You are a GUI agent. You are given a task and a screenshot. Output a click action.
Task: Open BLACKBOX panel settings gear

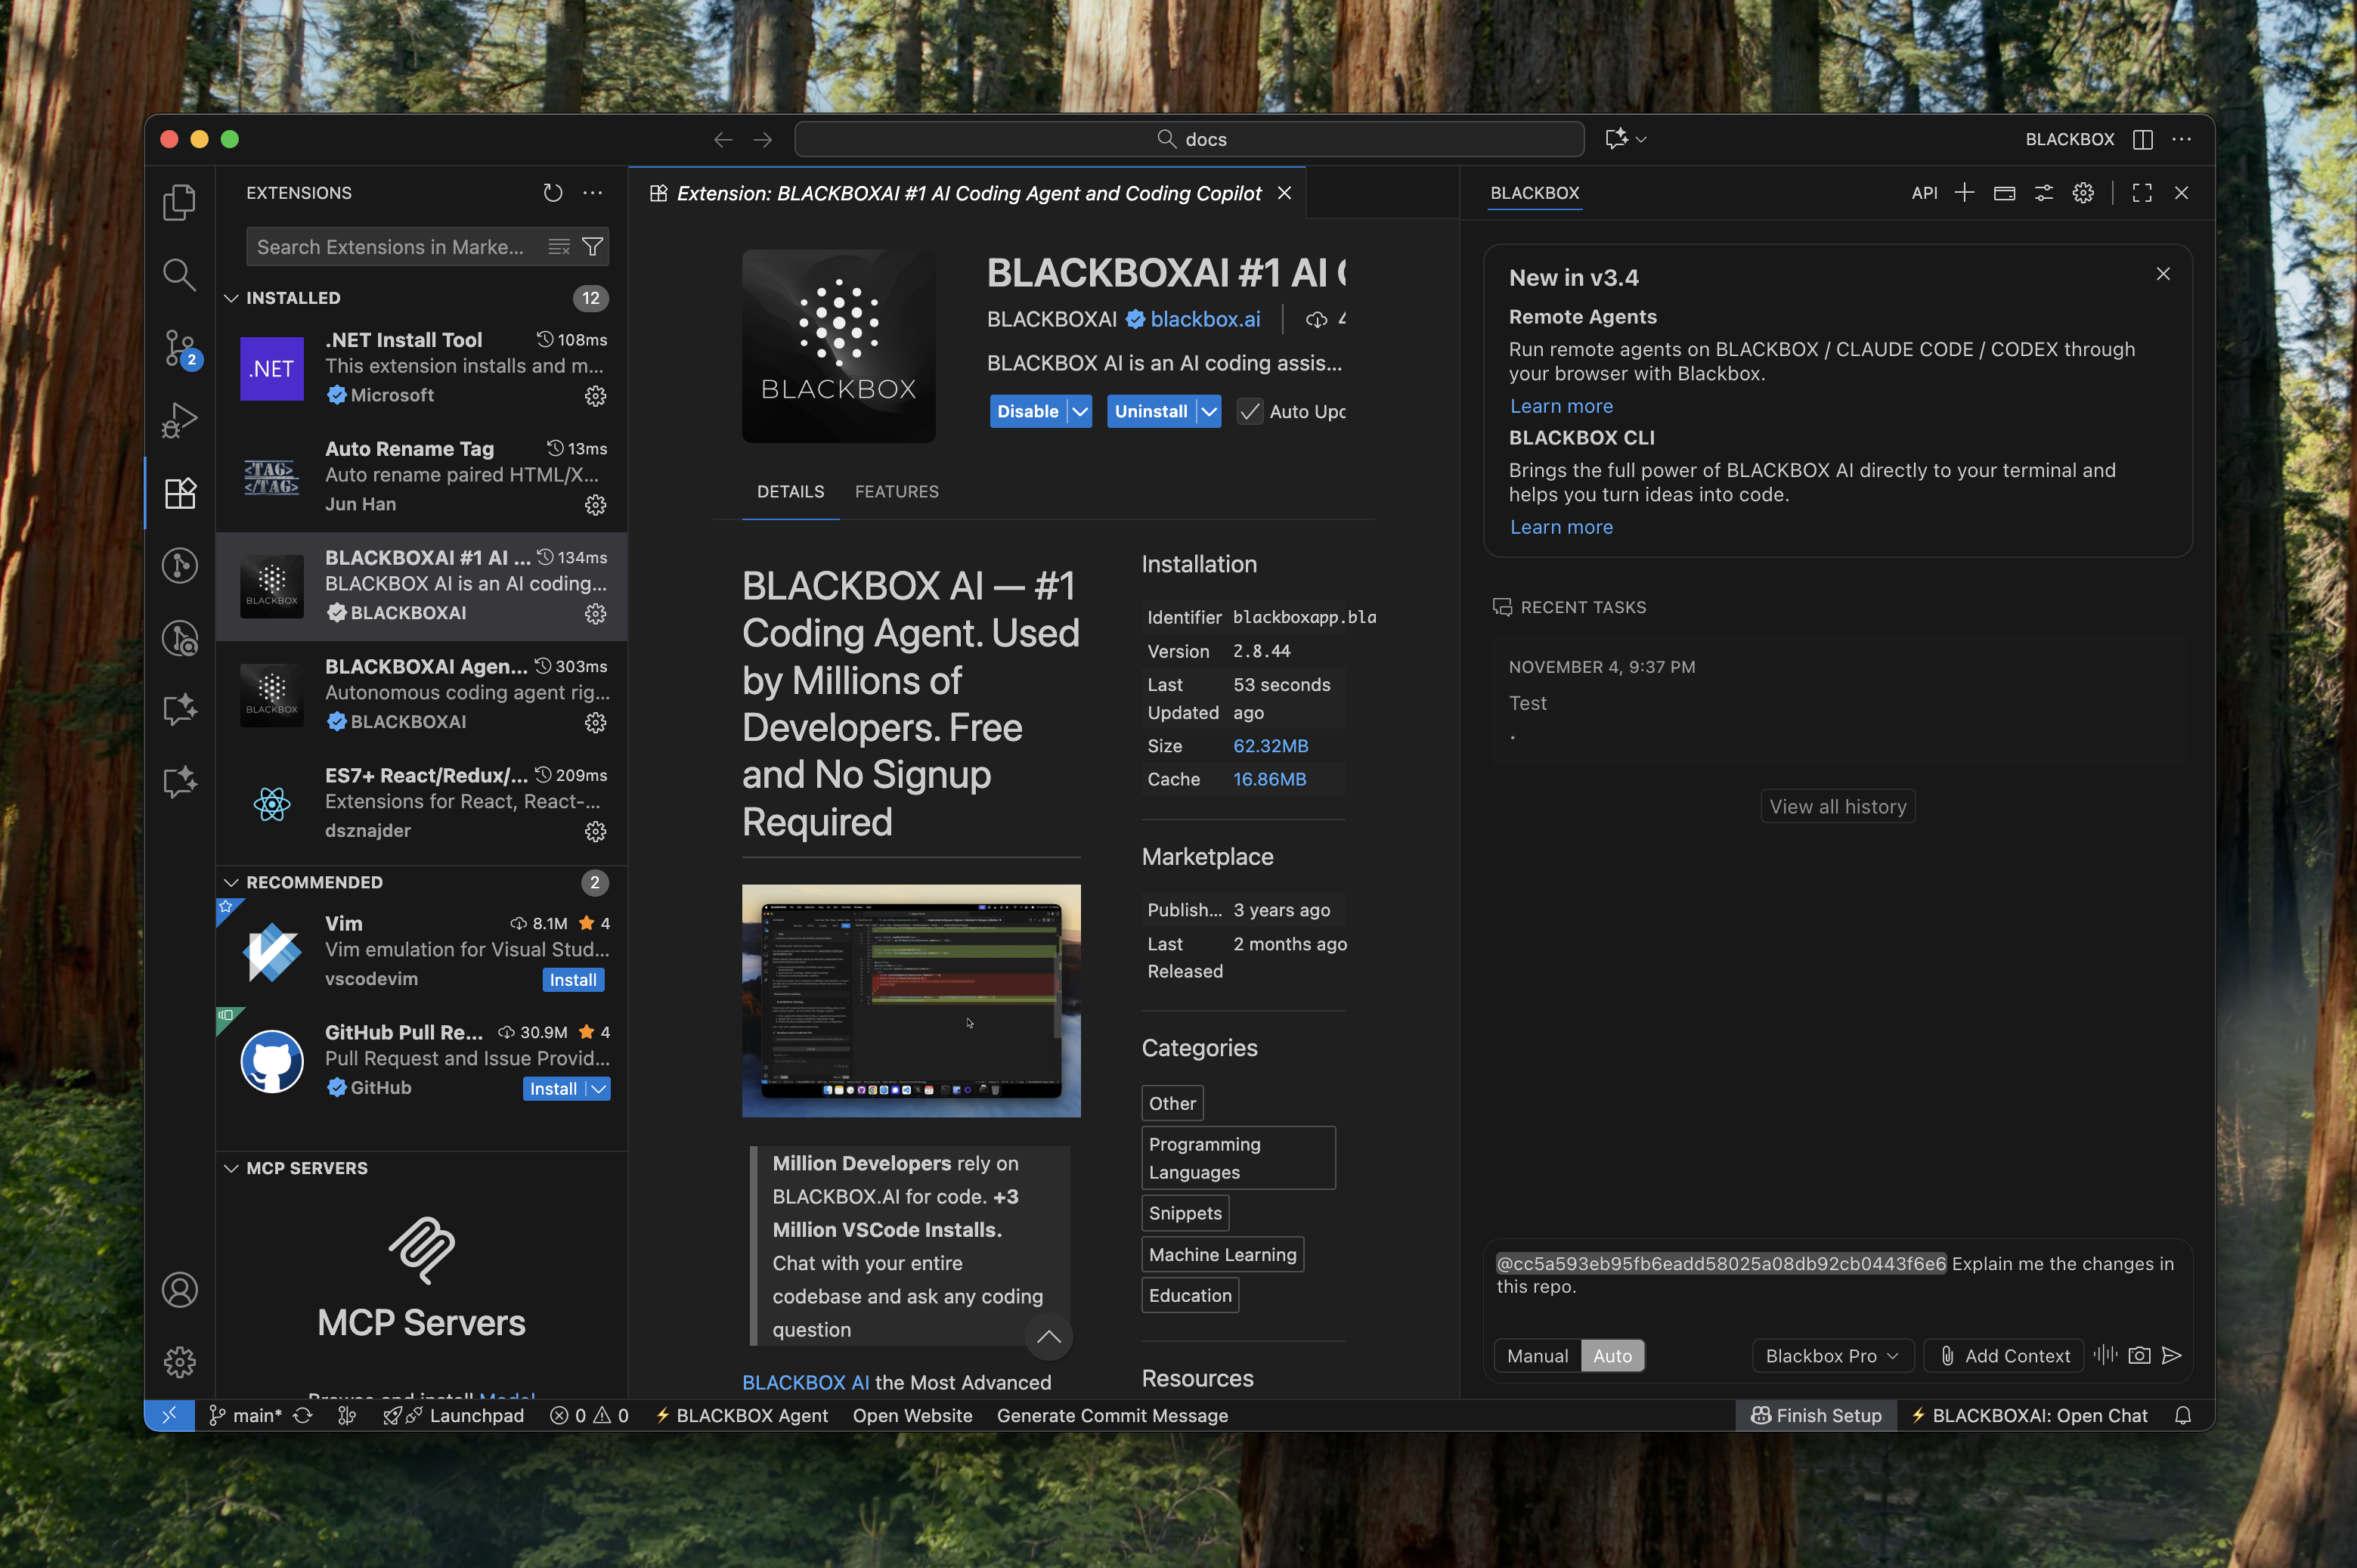point(2083,193)
